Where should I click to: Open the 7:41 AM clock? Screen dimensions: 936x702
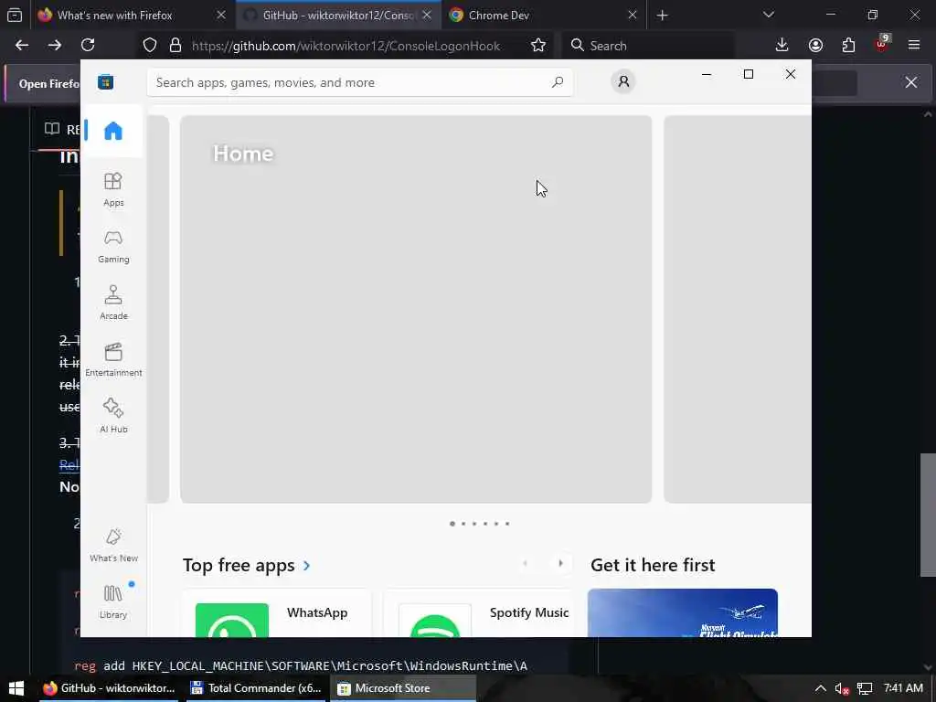point(903,688)
